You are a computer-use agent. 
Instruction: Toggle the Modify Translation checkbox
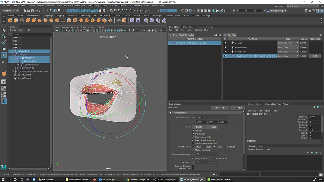tap(193, 150)
